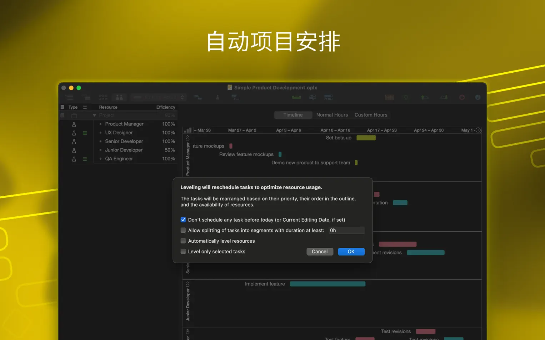Image resolution: width=545 pixels, height=340 pixels.
Task: Click the Junior Developer 50% efficiency value
Action: click(170, 150)
